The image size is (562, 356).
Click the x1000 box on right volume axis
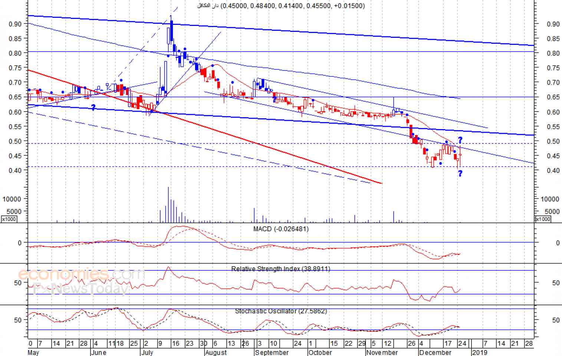(543, 219)
